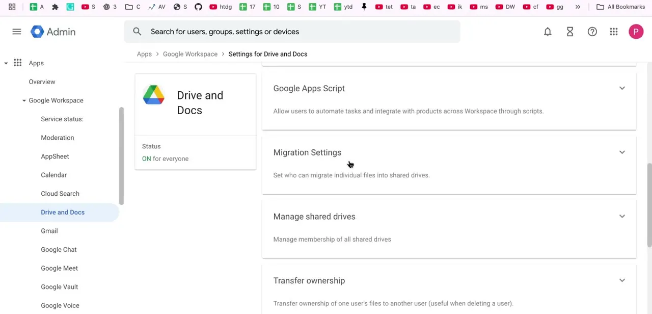Open the tet YouTube bookmark

click(x=384, y=7)
